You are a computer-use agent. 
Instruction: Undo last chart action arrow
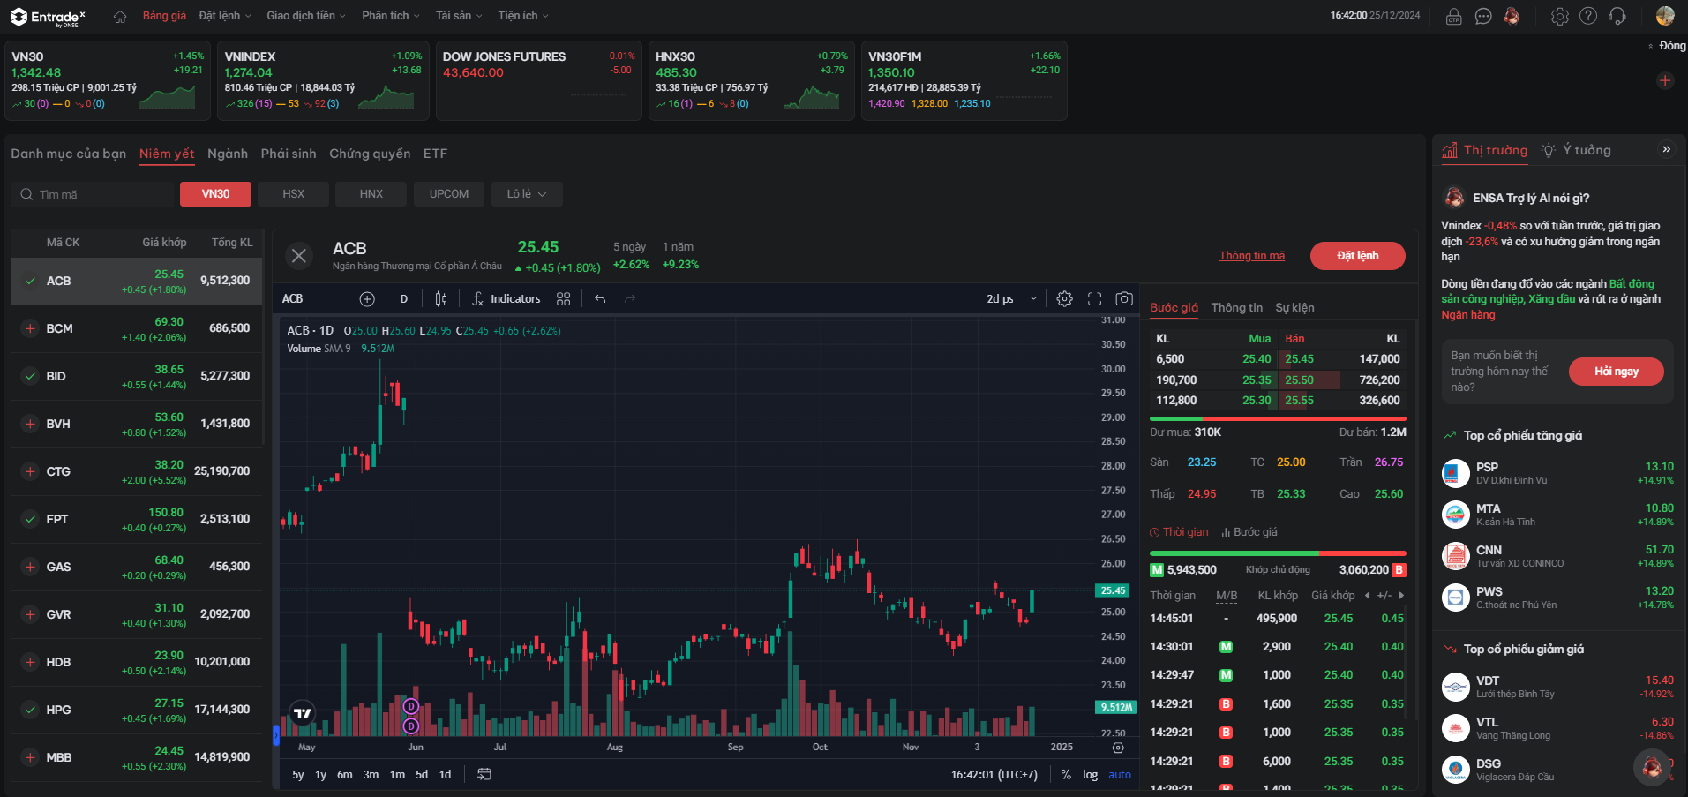(600, 299)
